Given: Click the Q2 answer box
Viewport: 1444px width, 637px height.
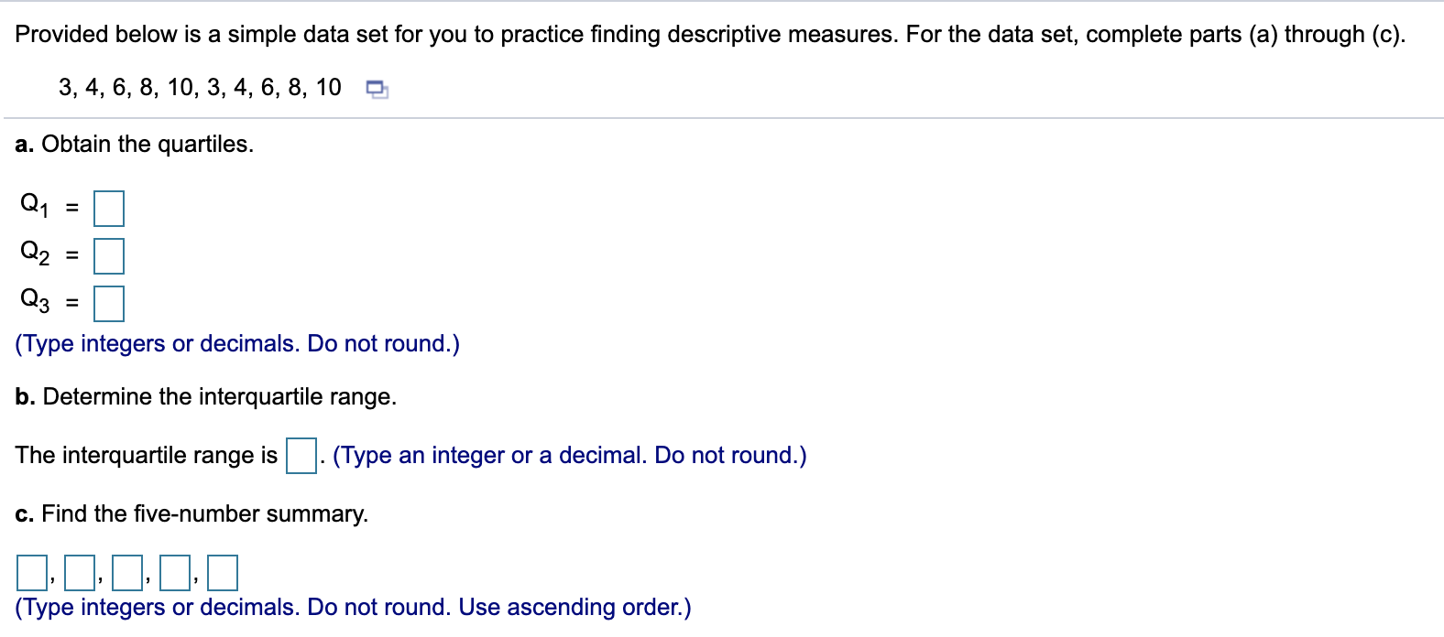Looking at the screenshot, I should (x=109, y=256).
